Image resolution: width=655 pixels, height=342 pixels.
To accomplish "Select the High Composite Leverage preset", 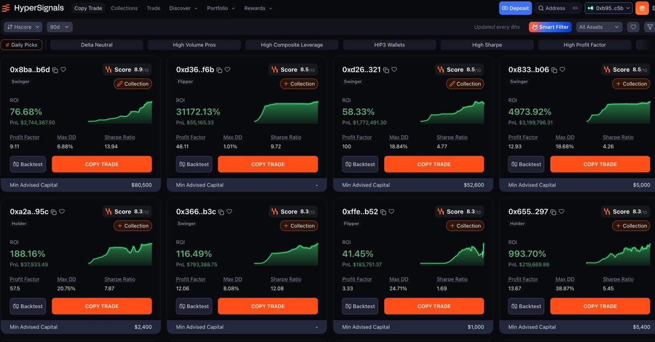I will [292, 45].
